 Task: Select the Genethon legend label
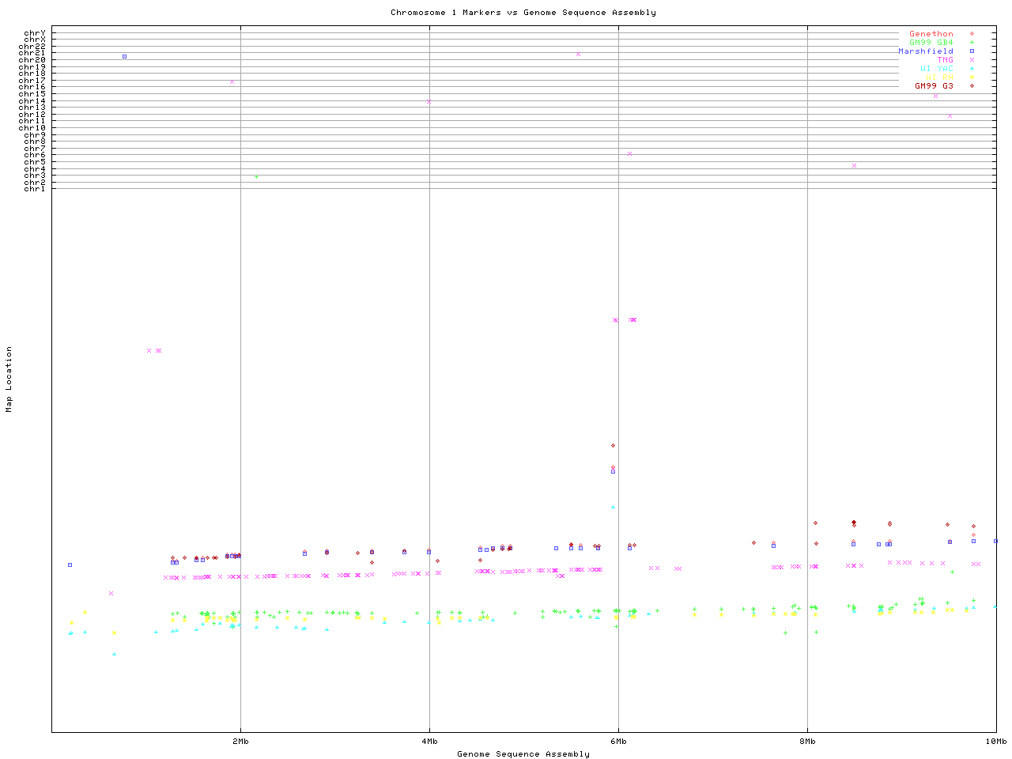pos(931,34)
